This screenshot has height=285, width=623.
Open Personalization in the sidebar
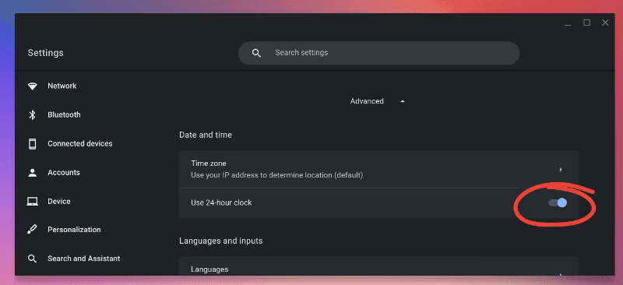(74, 230)
